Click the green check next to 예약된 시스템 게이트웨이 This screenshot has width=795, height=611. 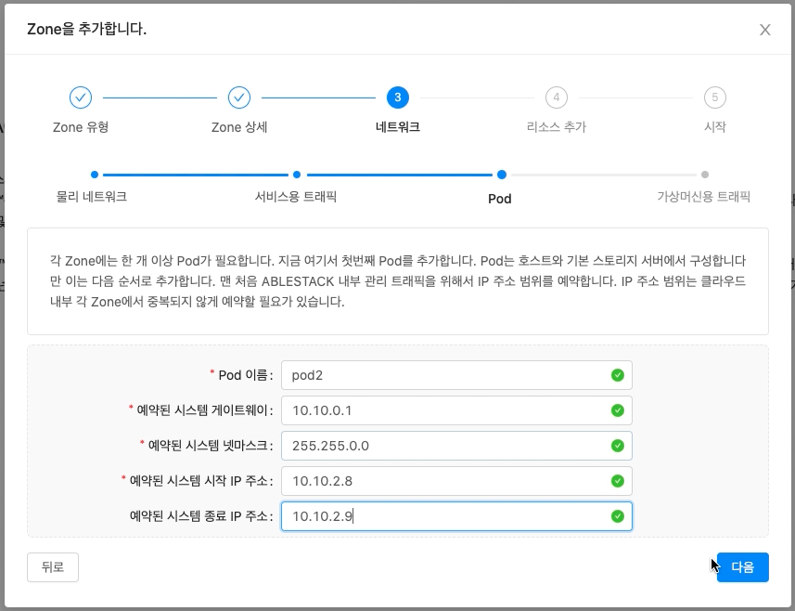(x=618, y=409)
